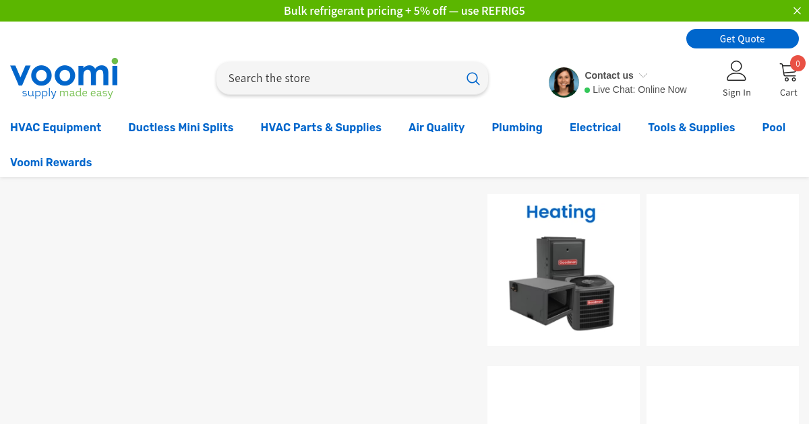Click the cart item count badge
Screen dimensions: 809x424
tap(798, 63)
